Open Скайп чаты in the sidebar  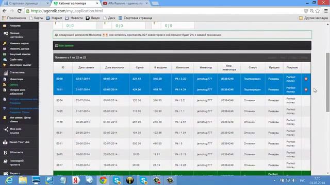point(16,60)
